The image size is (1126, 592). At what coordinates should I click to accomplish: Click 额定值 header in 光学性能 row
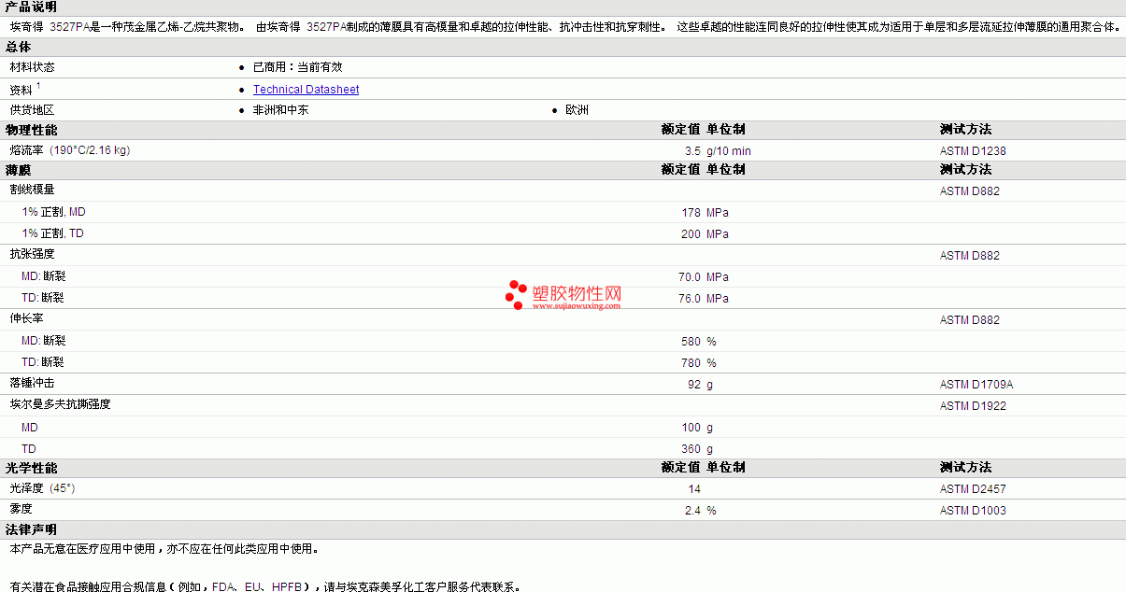pos(680,468)
